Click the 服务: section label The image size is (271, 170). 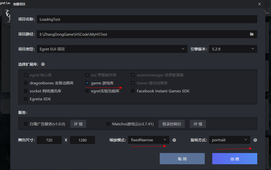(x=23, y=113)
